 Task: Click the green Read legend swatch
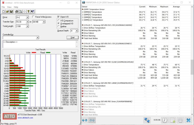[48, 53]
